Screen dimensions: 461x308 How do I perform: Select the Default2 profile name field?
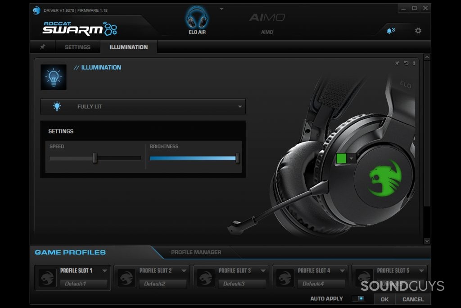coord(163,284)
